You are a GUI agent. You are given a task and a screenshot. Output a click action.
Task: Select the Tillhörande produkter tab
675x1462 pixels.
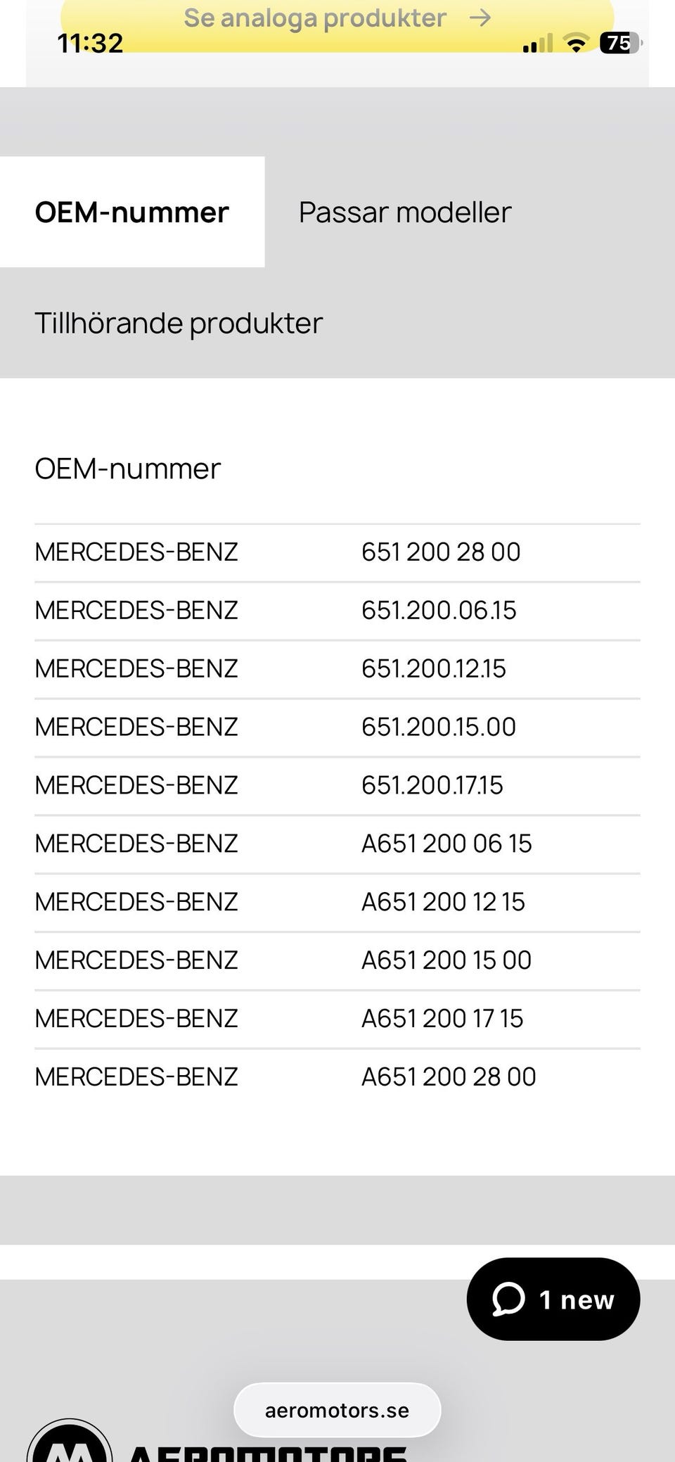point(179,323)
